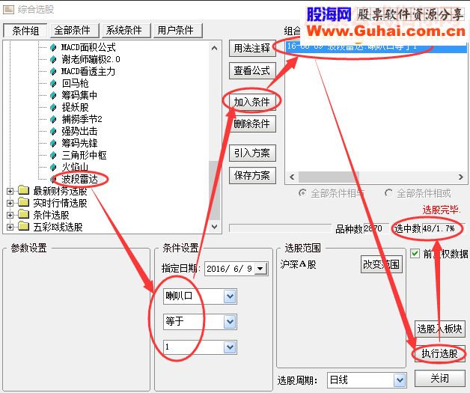
Task: Click the 强势出击 formula icon
Action: coord(53,131)
